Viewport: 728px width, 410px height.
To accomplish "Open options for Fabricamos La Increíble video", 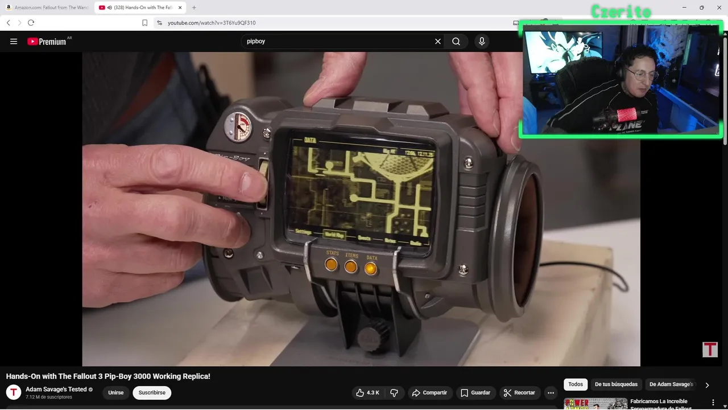I will pyautogui.click(x=713, y=403).
